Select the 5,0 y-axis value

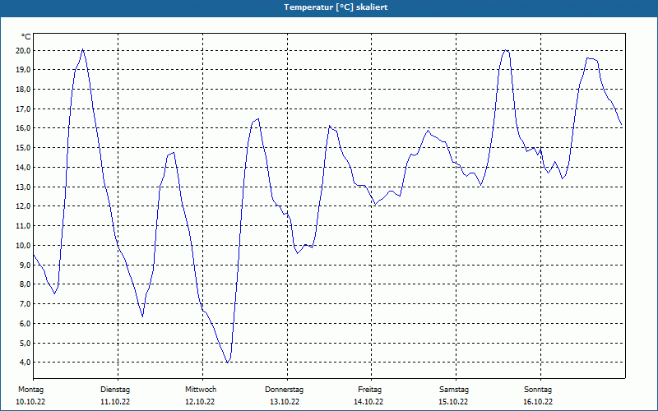point(25,343)
